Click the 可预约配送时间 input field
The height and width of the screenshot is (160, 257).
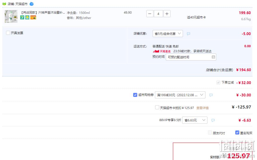point(191,57)
